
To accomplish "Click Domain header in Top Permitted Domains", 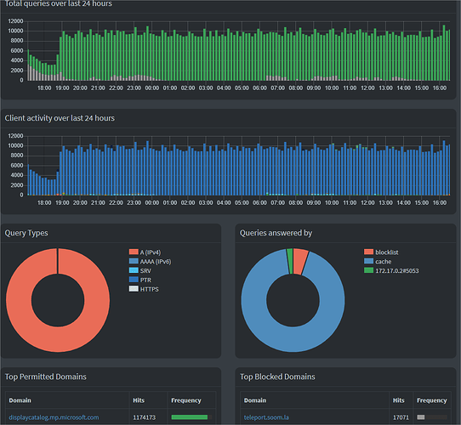I will click(20, 400).
